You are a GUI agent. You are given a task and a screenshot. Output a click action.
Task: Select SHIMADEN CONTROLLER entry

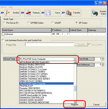tap(47, 98)
